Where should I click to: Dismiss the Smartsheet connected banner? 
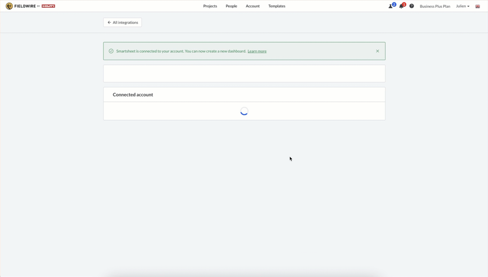coord(377,51)
